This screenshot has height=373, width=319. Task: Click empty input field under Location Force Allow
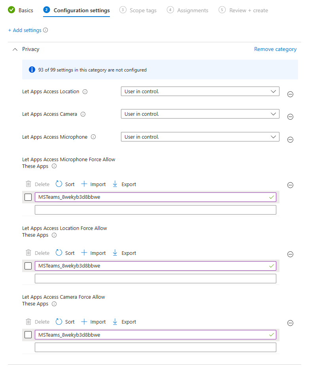pyautogui.click(x=155, y=279)
